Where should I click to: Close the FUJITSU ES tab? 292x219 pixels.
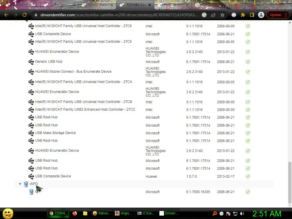click(188, 5)
